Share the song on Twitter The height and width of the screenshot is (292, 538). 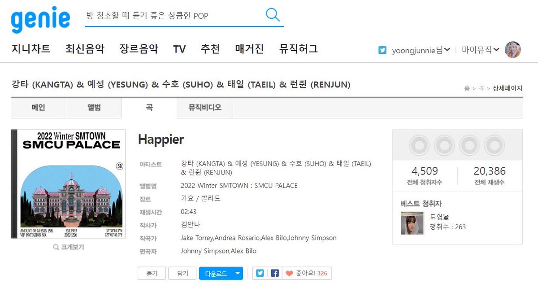(x=260, y=273)
